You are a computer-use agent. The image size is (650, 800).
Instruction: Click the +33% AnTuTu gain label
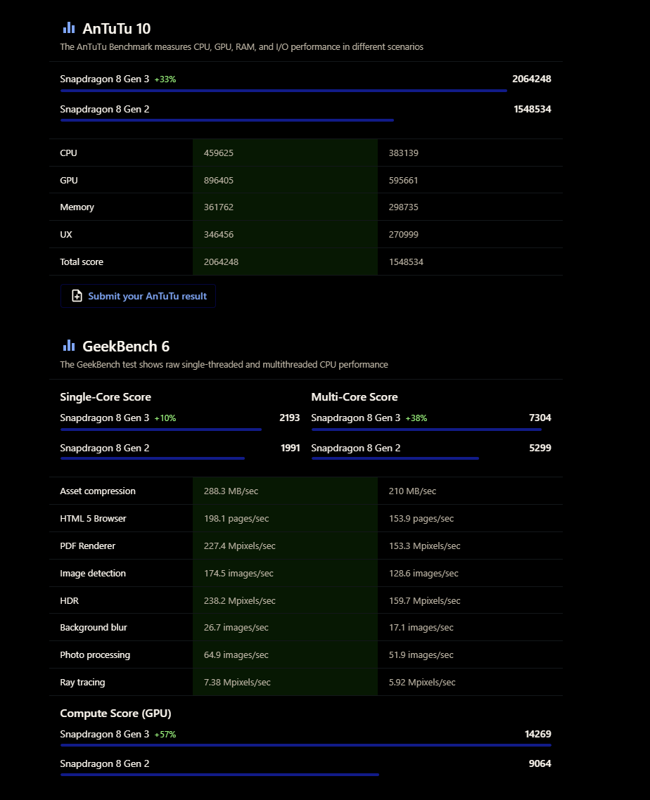pos(165,79)
